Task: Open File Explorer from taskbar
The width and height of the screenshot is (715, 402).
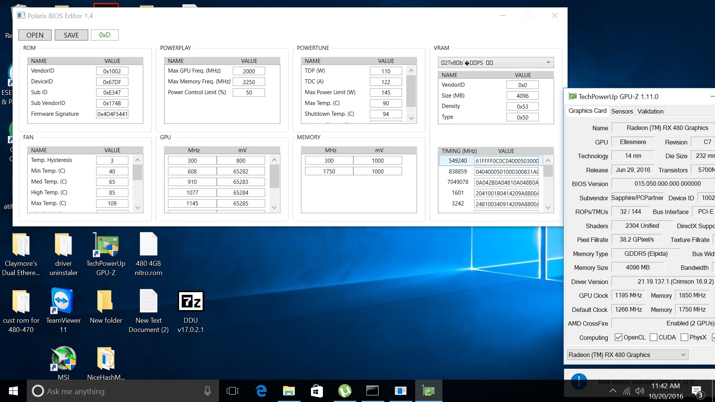Action: [x=289, y=391]
